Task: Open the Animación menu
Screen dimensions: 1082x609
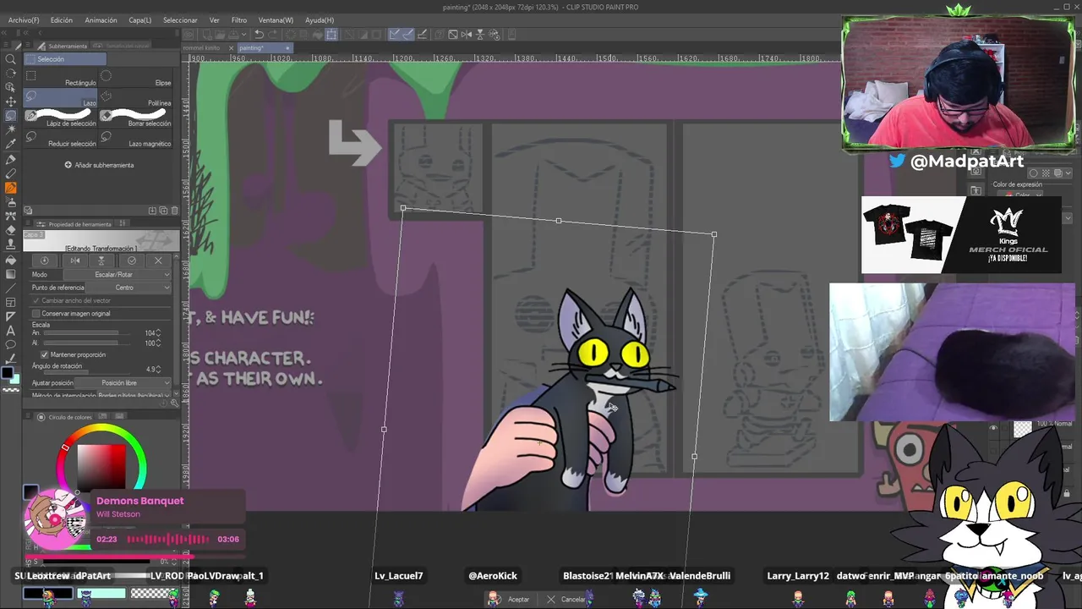Action: [101, 19]
